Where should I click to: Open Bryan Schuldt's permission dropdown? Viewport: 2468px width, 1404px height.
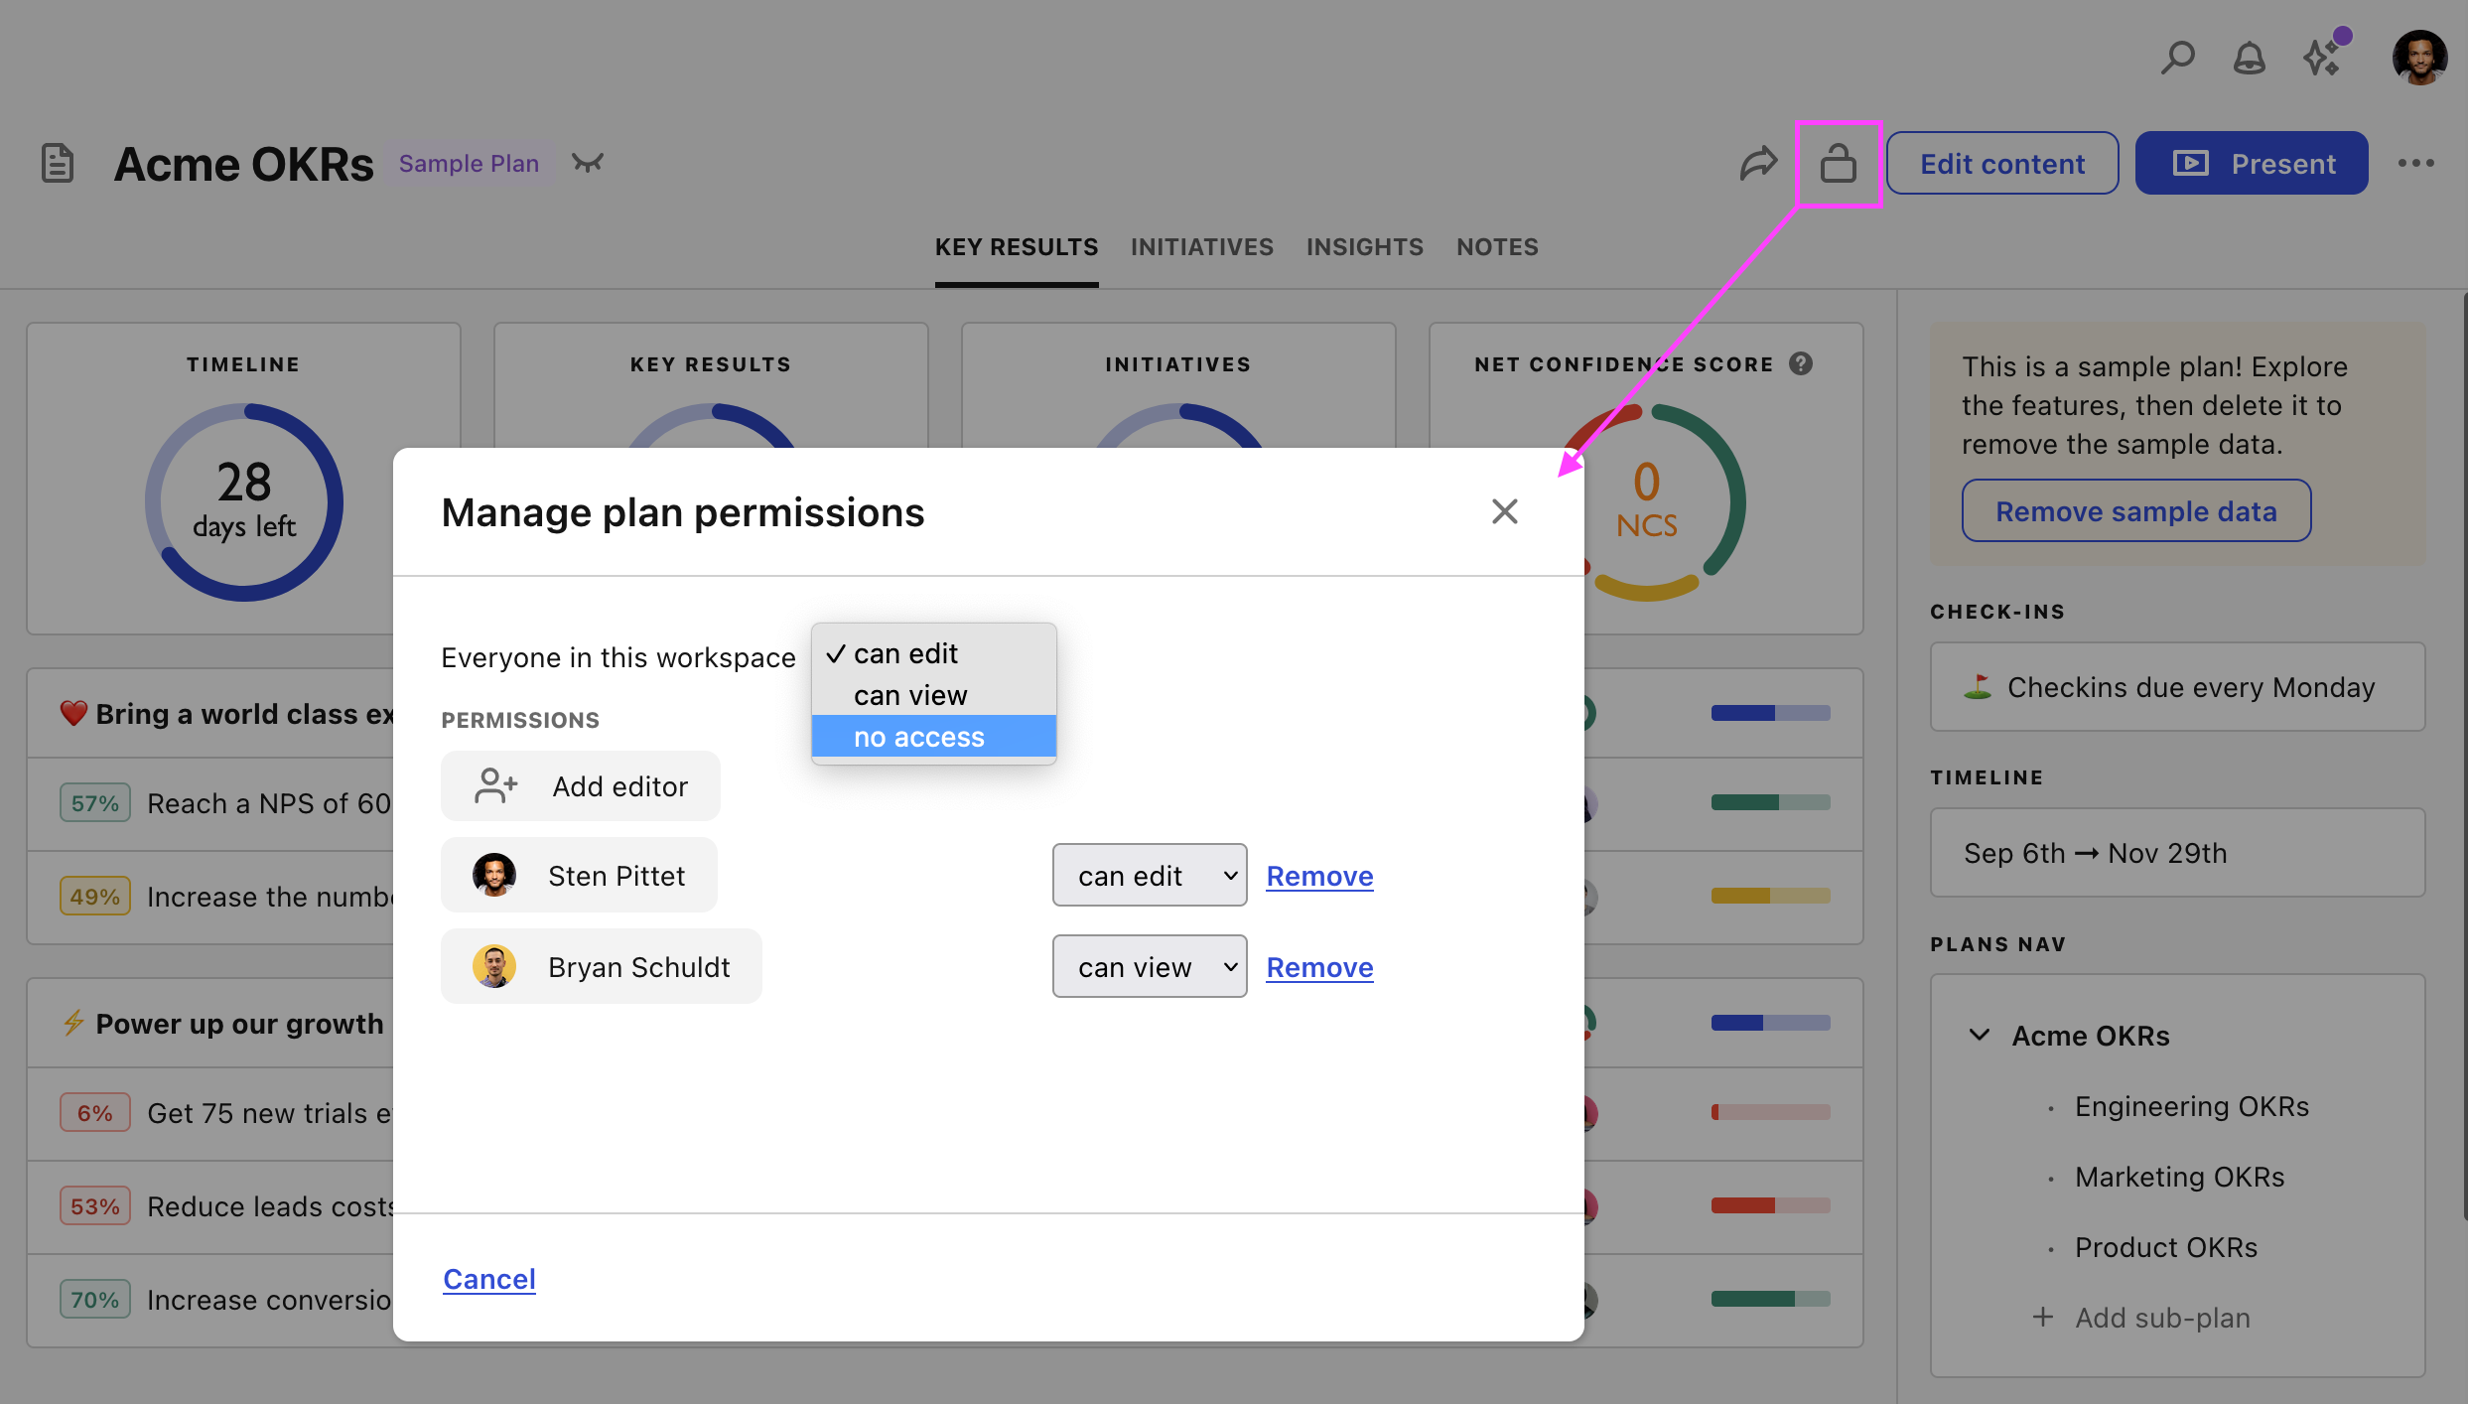1149,967
